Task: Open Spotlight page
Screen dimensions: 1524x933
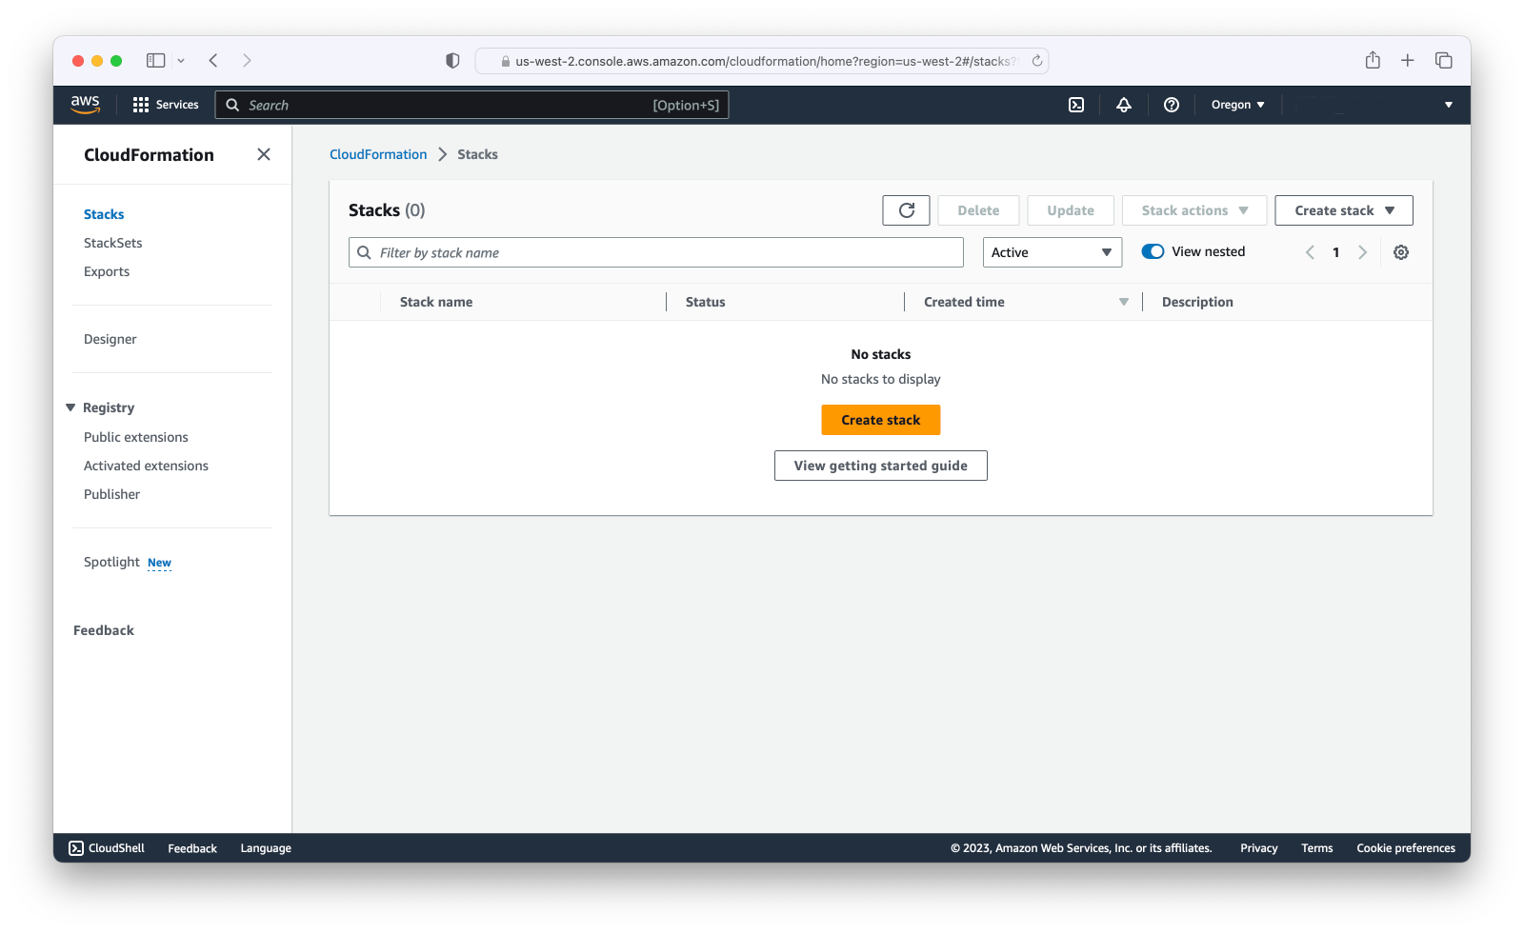Action: (x=111, y=562)
